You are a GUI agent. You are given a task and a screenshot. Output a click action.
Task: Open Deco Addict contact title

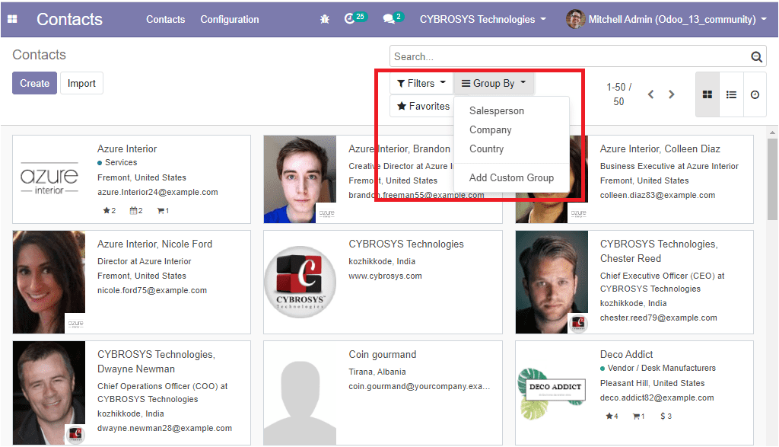point(627,355)
